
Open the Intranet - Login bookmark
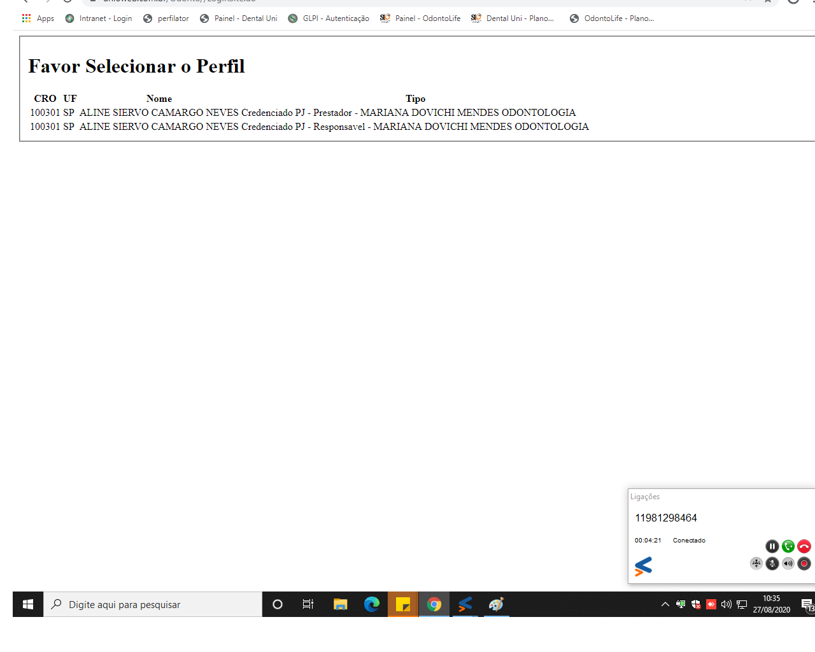99,18
